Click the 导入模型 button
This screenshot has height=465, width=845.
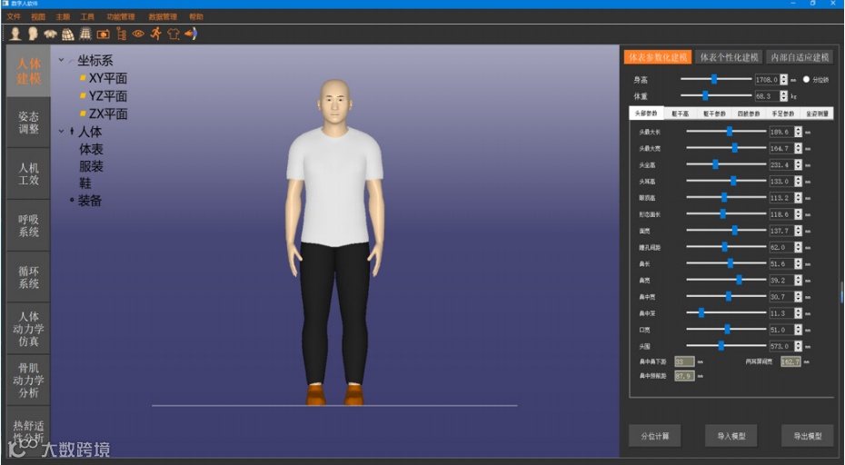[731, 436]
